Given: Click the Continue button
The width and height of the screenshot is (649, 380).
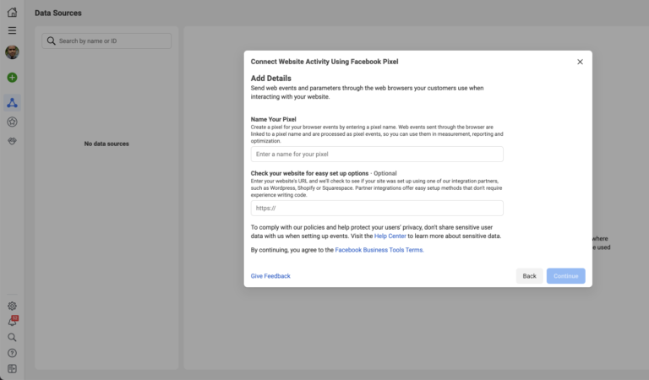Looking at the screenshot, I should coord(565,276).
